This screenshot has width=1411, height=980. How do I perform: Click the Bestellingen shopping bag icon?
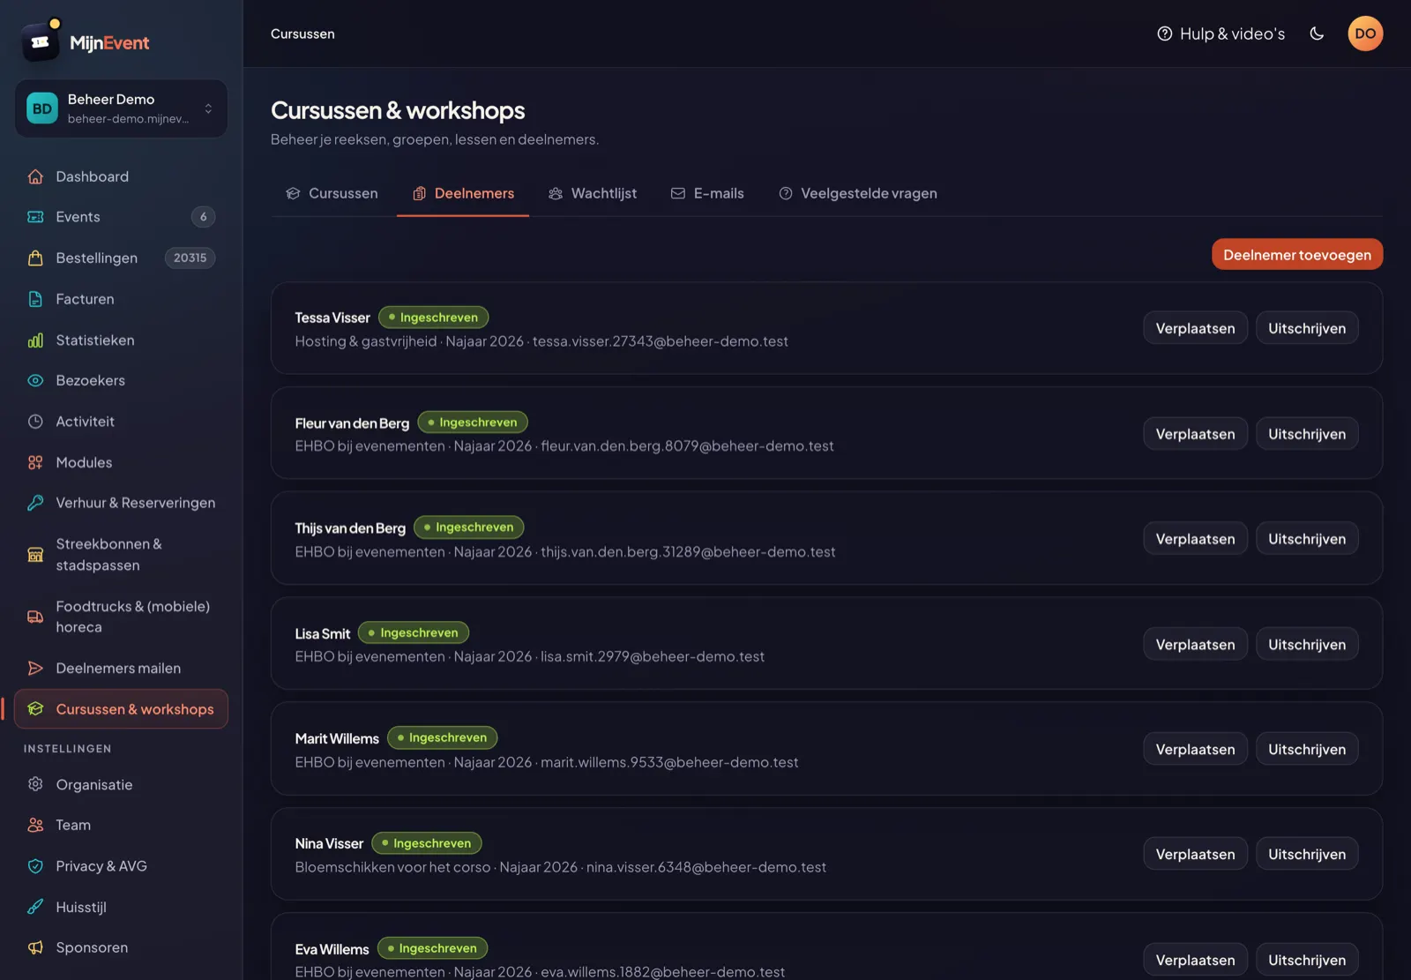(35, 258)
